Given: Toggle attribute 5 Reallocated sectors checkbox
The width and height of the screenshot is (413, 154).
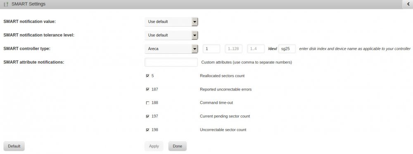Looking at the screenshot, I should 147,76.
